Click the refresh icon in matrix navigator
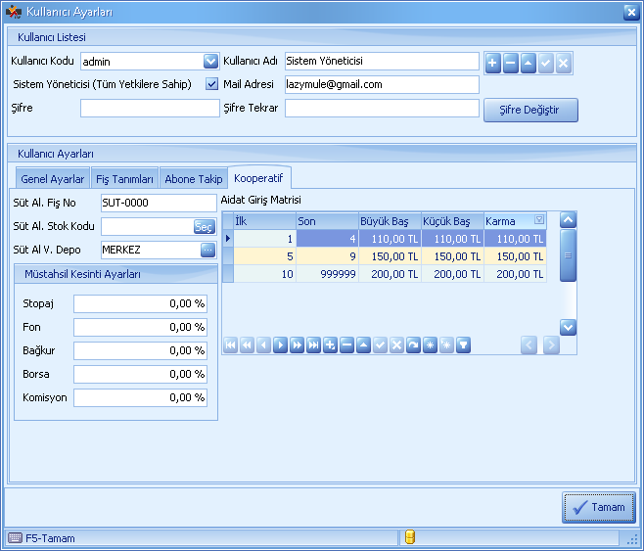The height and width of the screenshot is (551, 644). coord(413,344)
